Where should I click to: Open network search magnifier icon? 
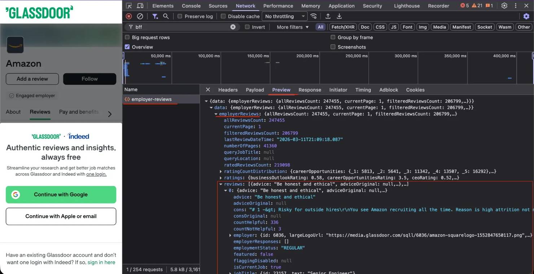click(x=166, y=16)
